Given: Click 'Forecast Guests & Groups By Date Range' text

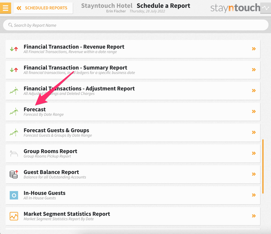Looking at the screenshot, I should pos(58,135).
